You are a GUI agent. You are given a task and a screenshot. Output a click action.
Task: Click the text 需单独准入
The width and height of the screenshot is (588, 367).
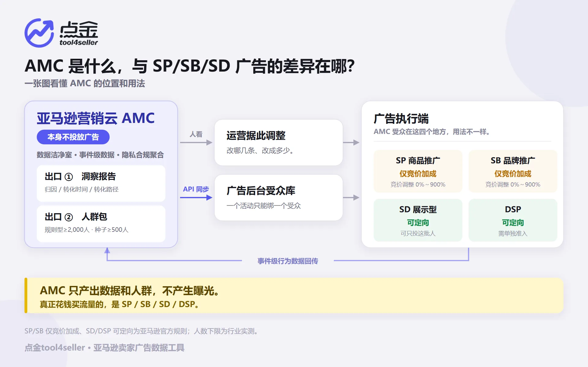[x=513, y=233]
